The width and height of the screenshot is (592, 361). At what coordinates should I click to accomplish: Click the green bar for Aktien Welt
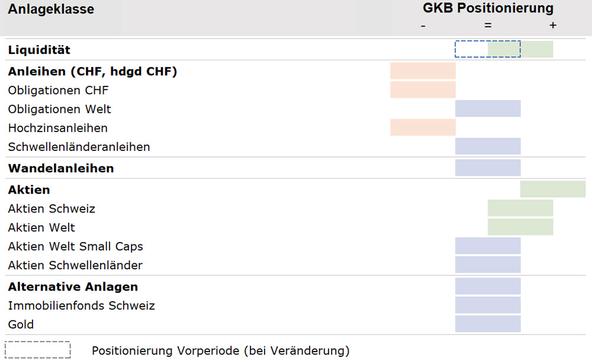[520, 227]
